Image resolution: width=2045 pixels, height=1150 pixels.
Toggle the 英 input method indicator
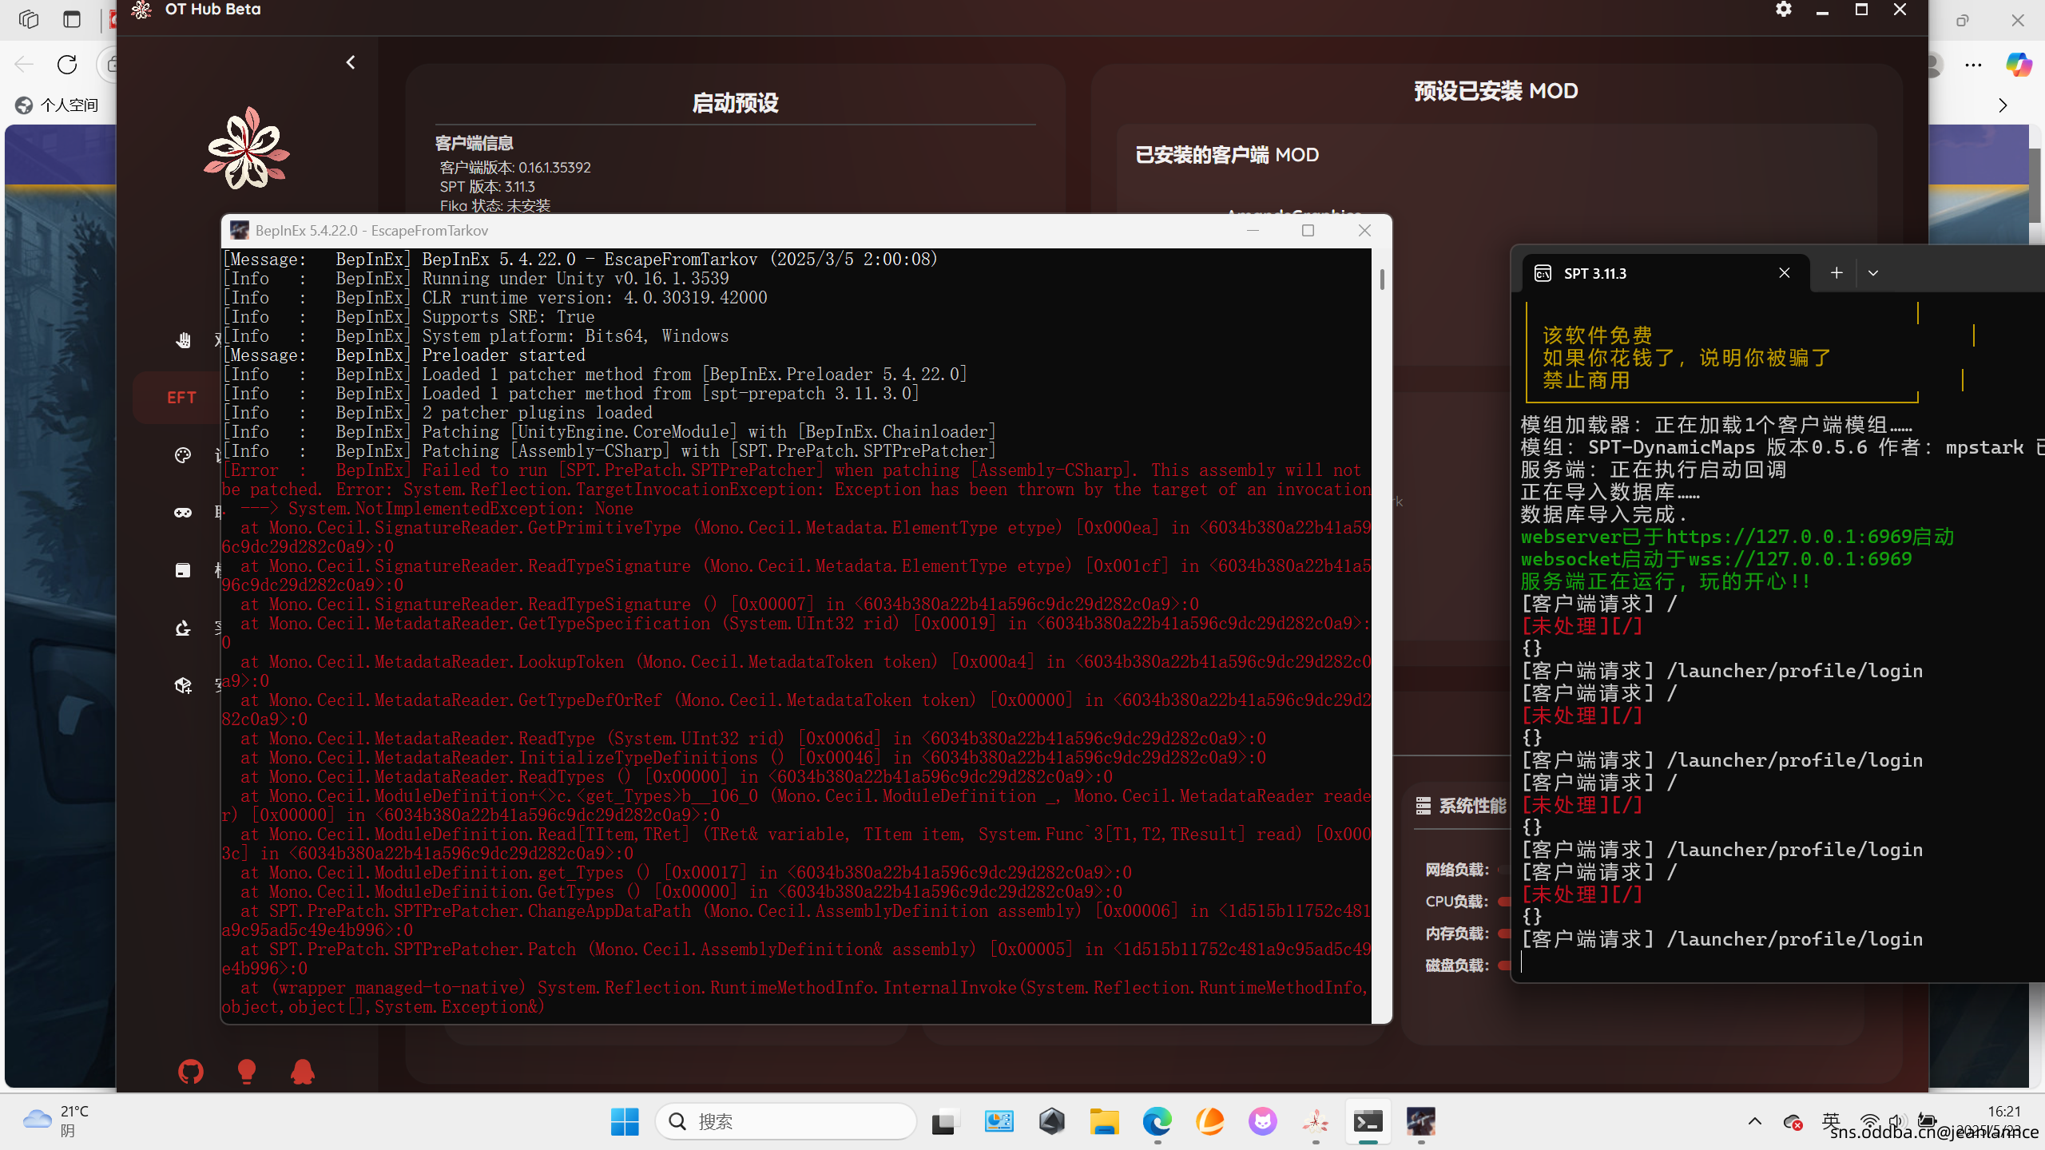pos(1832,1120)
